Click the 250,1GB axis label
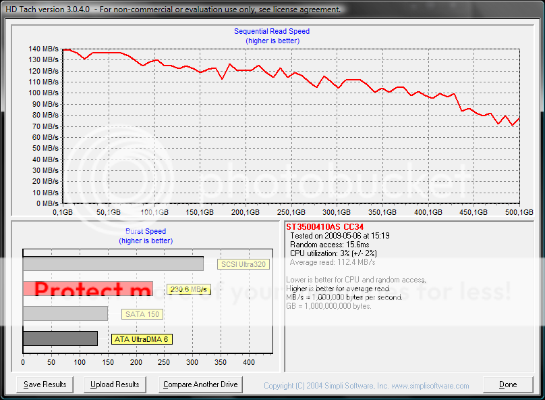This screenshot has height=400, width=545. click(x=291, y=212)
